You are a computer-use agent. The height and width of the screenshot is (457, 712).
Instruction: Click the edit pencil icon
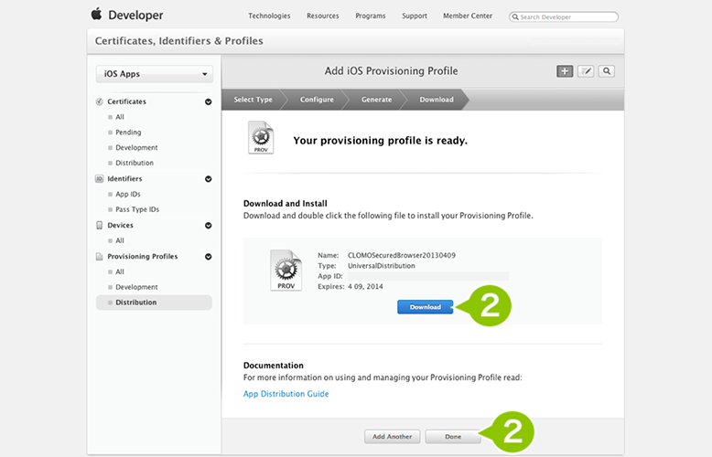[x=586, y=71]
